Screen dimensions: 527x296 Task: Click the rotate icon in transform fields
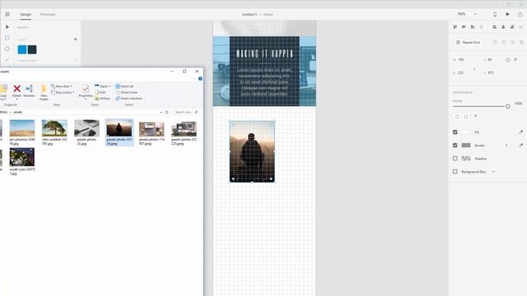507,60
